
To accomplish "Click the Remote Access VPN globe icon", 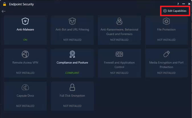I will click(x=25, y=54).
